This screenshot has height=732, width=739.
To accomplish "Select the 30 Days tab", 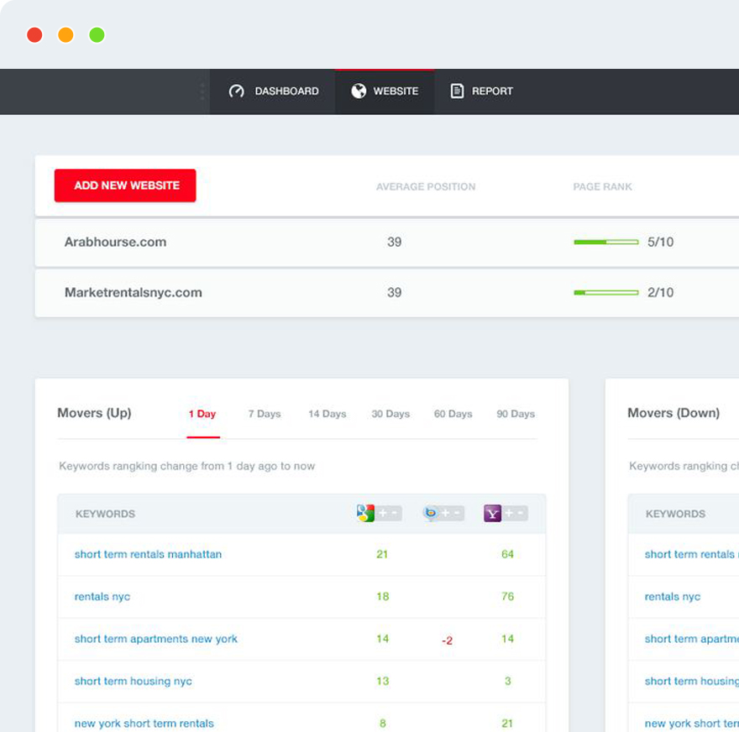I will coord(390,414).
